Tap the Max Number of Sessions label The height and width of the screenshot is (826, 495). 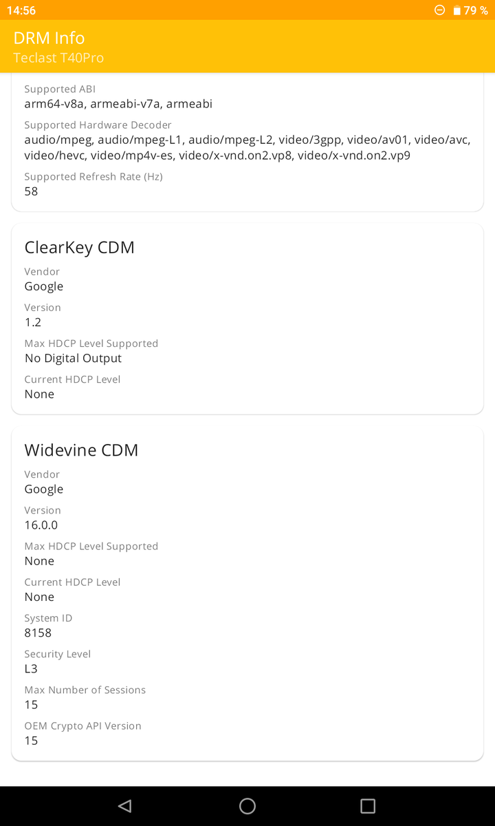click(x=85, y=690)
